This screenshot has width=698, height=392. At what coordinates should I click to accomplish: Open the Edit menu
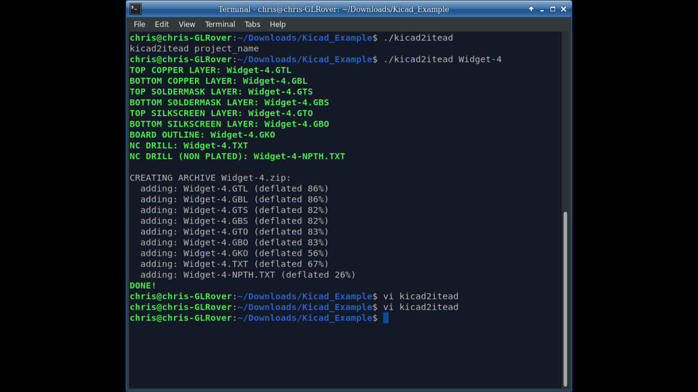161,24
